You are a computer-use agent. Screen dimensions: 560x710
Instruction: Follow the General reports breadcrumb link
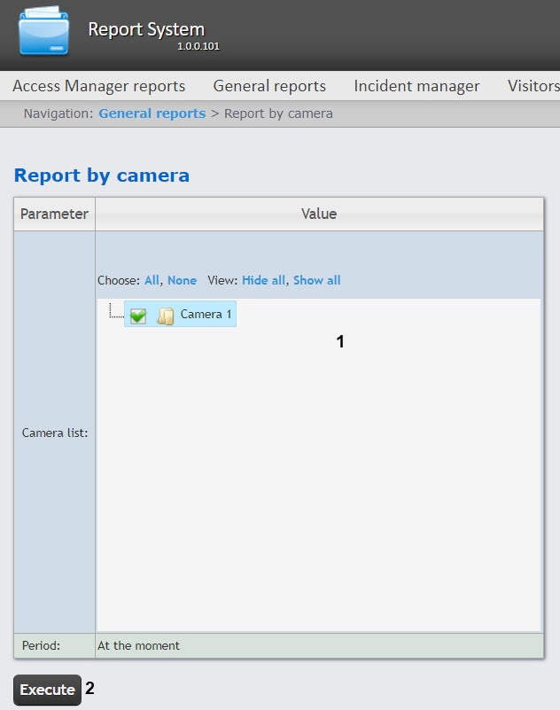(x=152, y=113)
